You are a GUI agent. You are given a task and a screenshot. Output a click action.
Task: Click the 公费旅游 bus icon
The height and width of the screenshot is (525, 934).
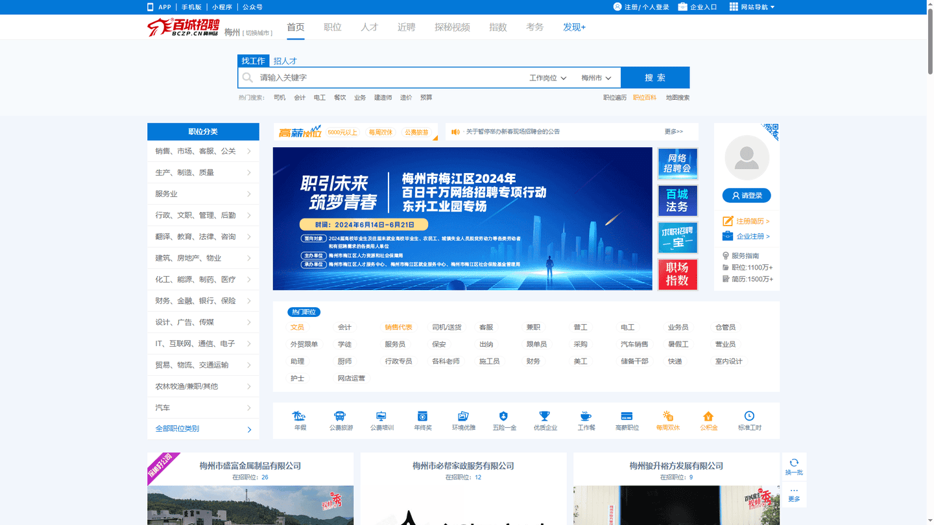[x=340, y=416]
